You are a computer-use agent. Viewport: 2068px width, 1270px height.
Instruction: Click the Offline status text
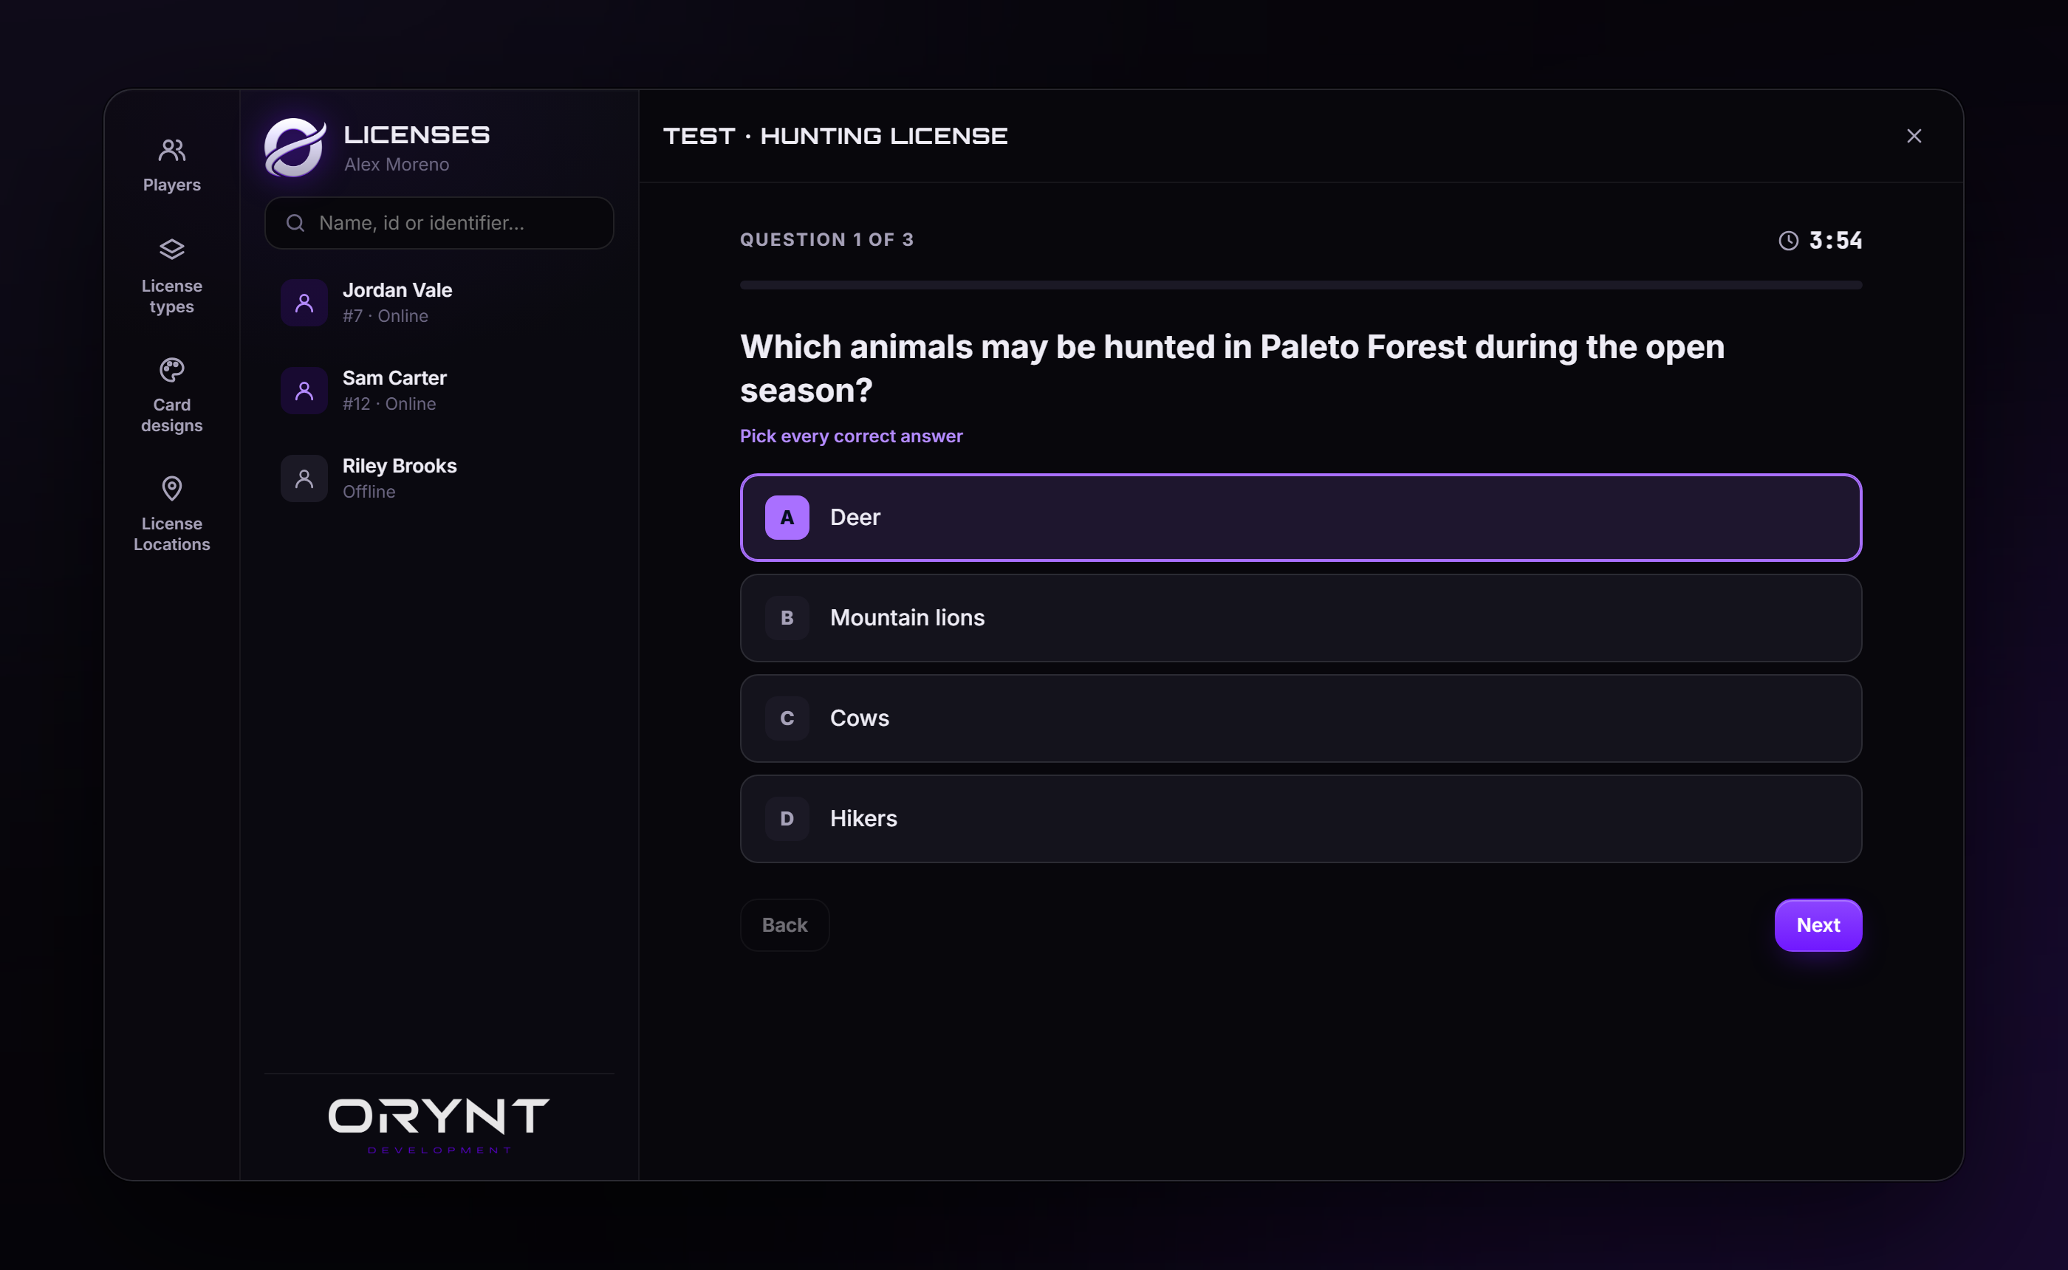[x=369, y=491]
